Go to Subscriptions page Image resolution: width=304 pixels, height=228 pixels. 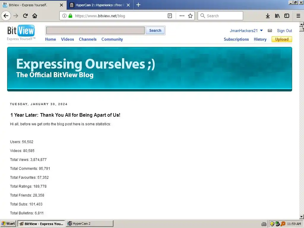[x=236, y=39]
